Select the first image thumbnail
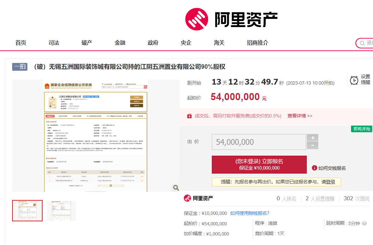This screenshot has height=245, width=373. click(x=27, y=211)
